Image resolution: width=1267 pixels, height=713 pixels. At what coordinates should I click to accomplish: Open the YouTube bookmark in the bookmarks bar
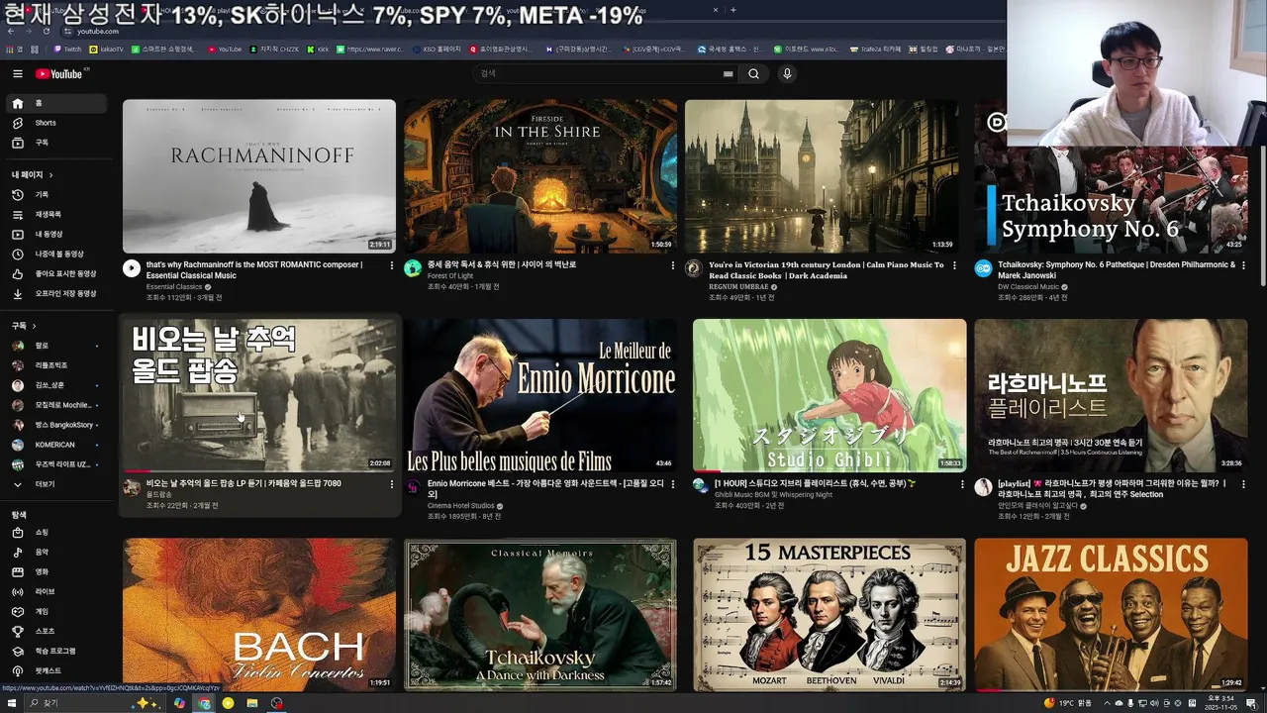[225, 49]
